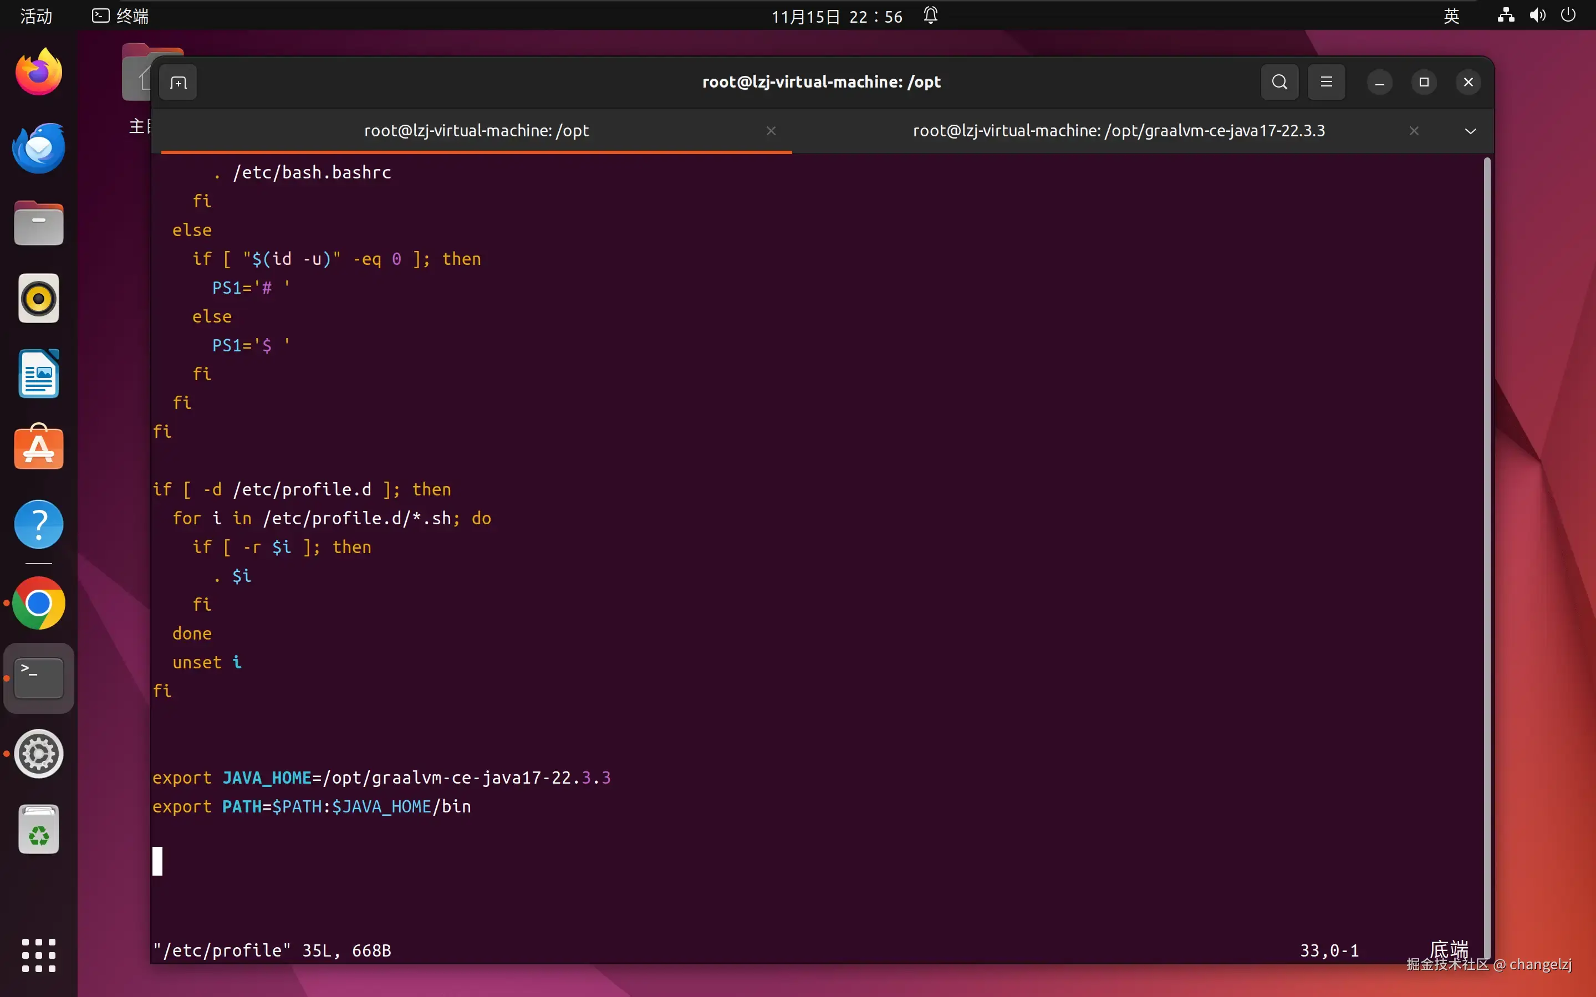Open Thunderbird mail from the dock
This screenshot has height=997, width=1596.
(38, 148)
